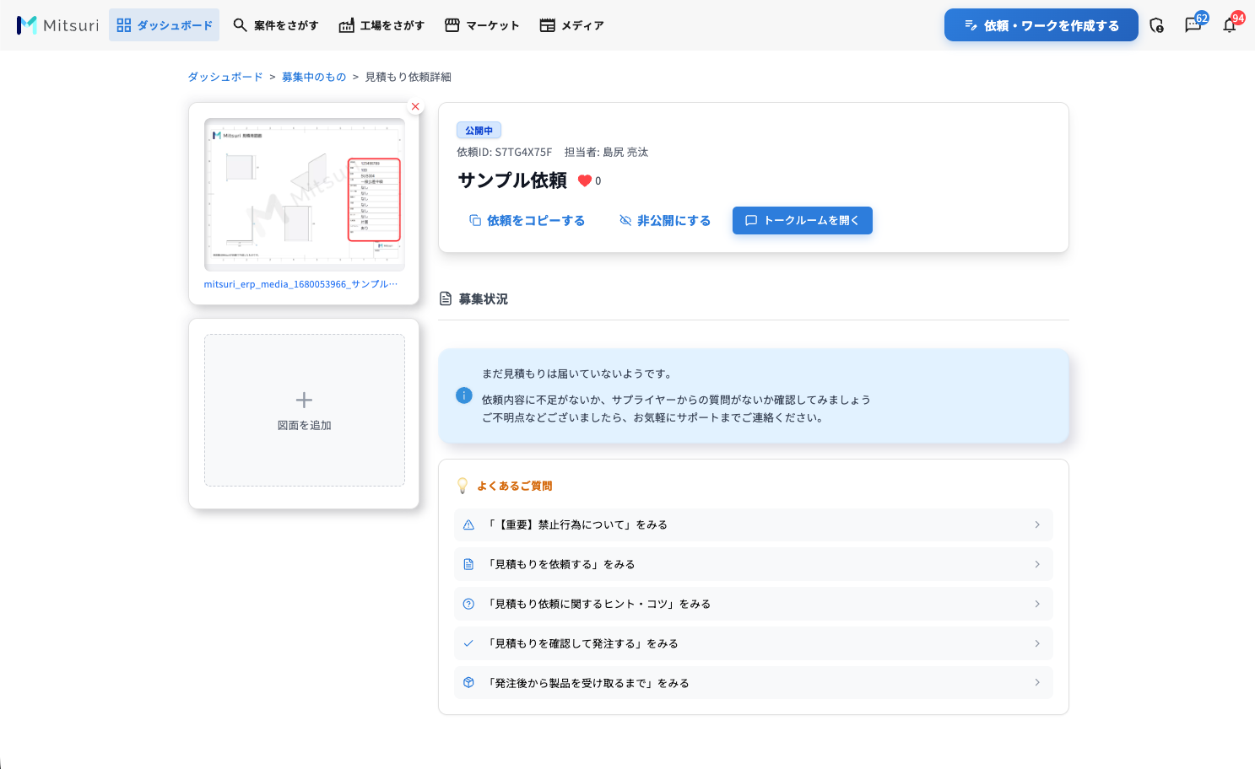The image size is (1255, 769).
Task: Click 非公開にする to hide request
Action: point(665,220)
